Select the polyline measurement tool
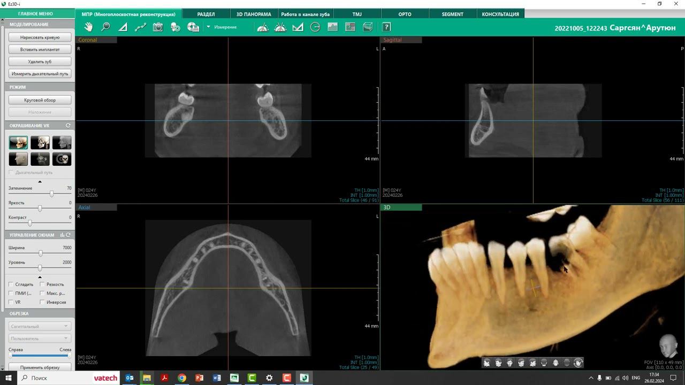The height and width of the screenshot is (385, 685). click(140, 27)
